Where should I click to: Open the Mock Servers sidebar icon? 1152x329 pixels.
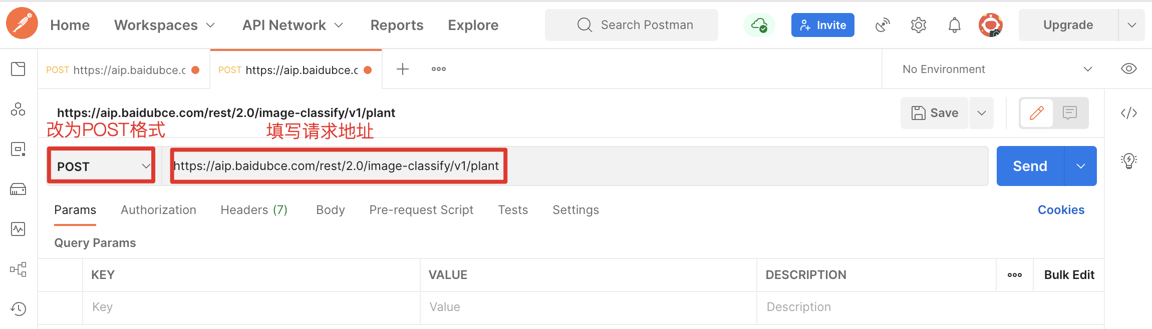(x=18, y=189)
